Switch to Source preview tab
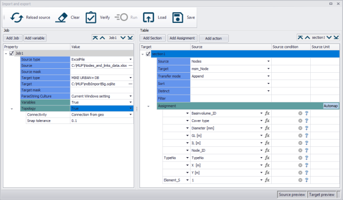The width and height of the screenshot is (343, 200). 292,195
